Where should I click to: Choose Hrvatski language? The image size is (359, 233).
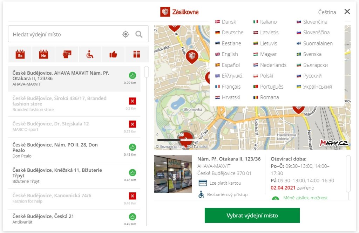point(228,97)
